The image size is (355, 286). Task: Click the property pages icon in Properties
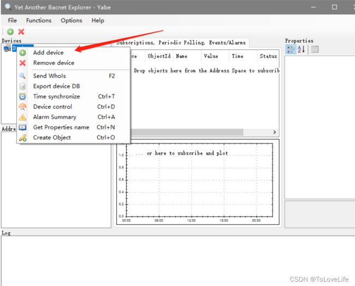(315, 49)
